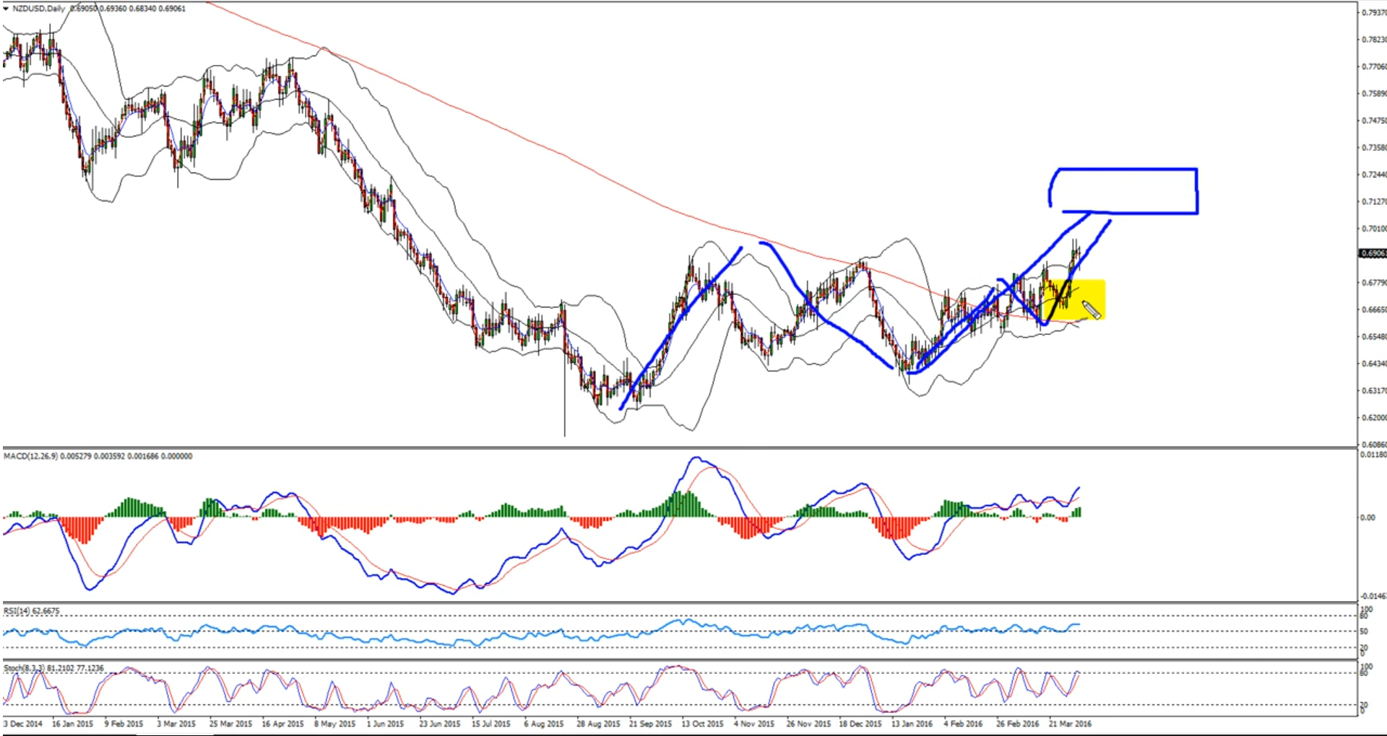Click the pencil drawing cursor icon
The width and height of the screenshot is (1387, 736).
(1091, 310)
